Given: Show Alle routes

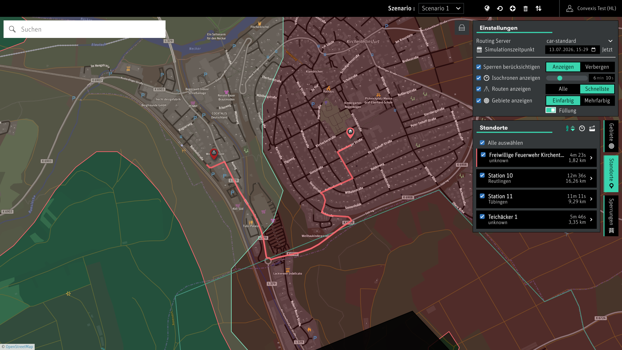Looking at the screenshot, I should (x=563, y=89).
